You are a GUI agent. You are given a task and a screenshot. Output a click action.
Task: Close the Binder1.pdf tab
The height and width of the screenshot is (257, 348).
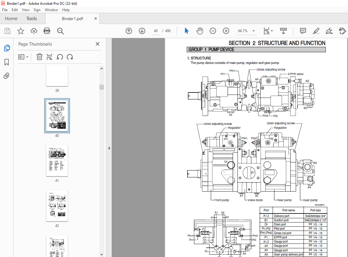96,18
